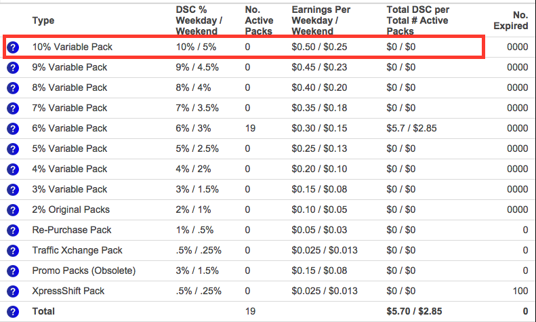
Task: Click help icon beside 9% Variable Pack
Action: pos(12,68)
